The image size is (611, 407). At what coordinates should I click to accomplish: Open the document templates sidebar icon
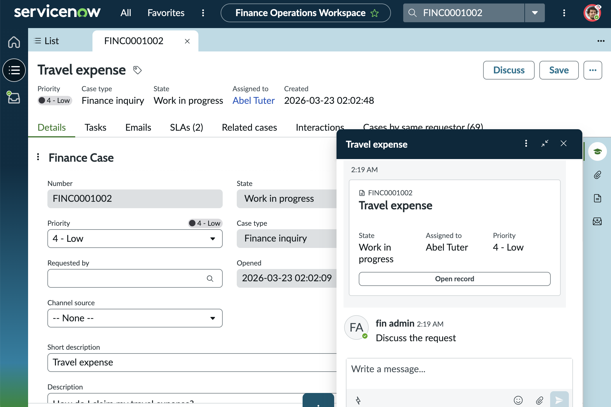point(598,198)
